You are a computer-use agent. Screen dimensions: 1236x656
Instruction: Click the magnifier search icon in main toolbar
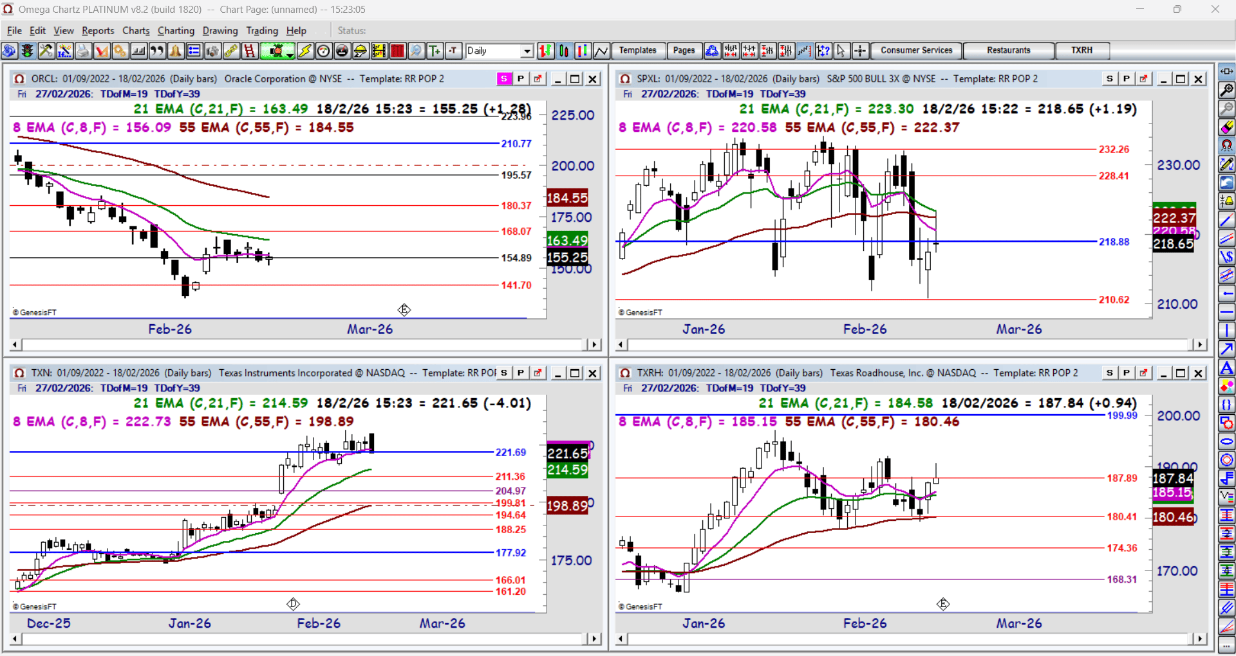[x=416, y=51]
